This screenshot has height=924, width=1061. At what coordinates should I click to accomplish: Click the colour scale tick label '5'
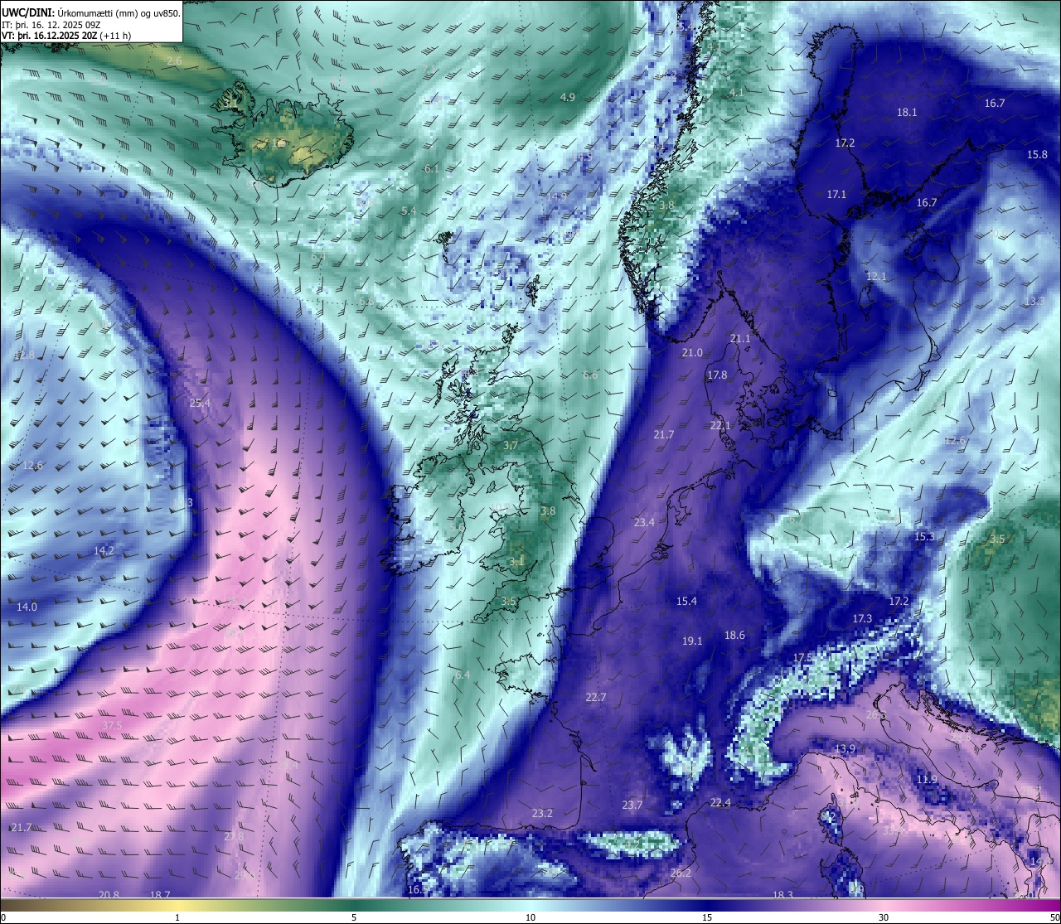coord(354,917)
